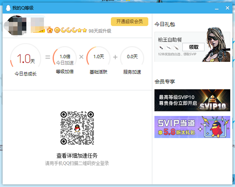Click the smiley face level icon
The image size is (235, 187).
click(57, 30)
